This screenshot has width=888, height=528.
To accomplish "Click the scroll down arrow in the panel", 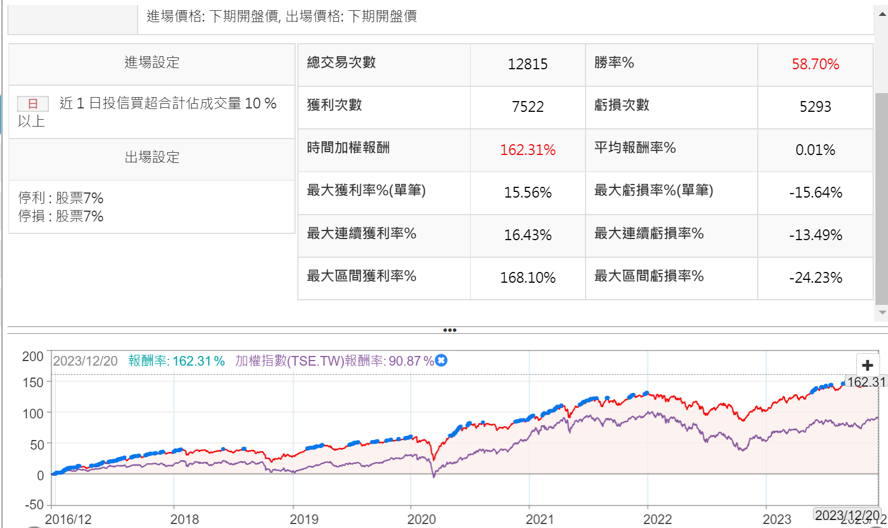I will tap(882, 312).
